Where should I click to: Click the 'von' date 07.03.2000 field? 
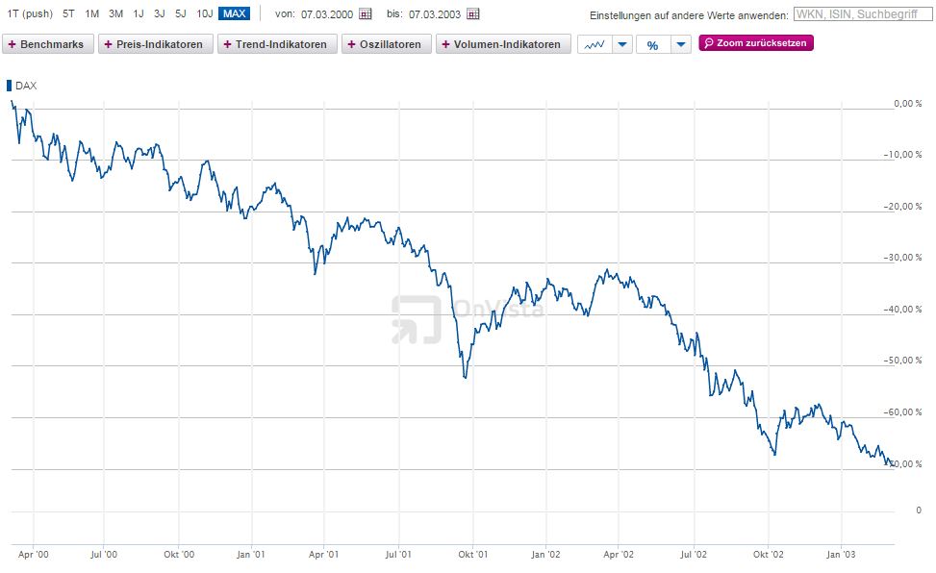[327, 14]
